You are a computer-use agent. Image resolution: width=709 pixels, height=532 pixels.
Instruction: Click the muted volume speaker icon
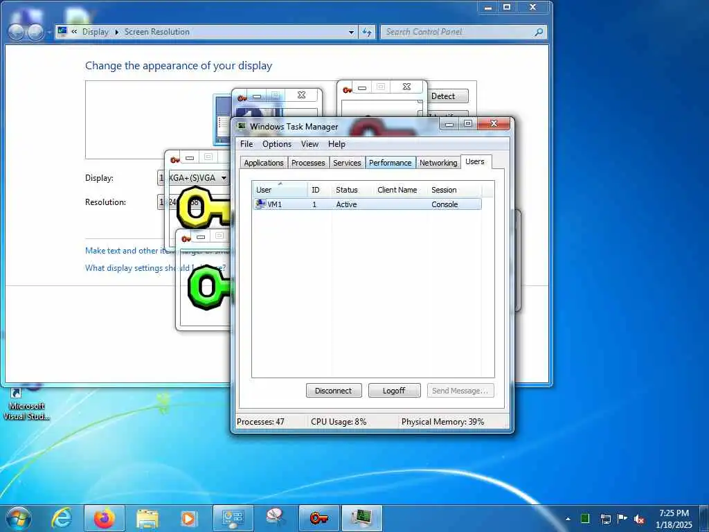pos(639,519)
